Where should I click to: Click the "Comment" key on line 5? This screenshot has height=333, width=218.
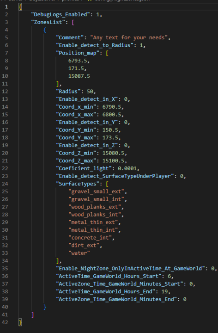click(x=70, y=37)
